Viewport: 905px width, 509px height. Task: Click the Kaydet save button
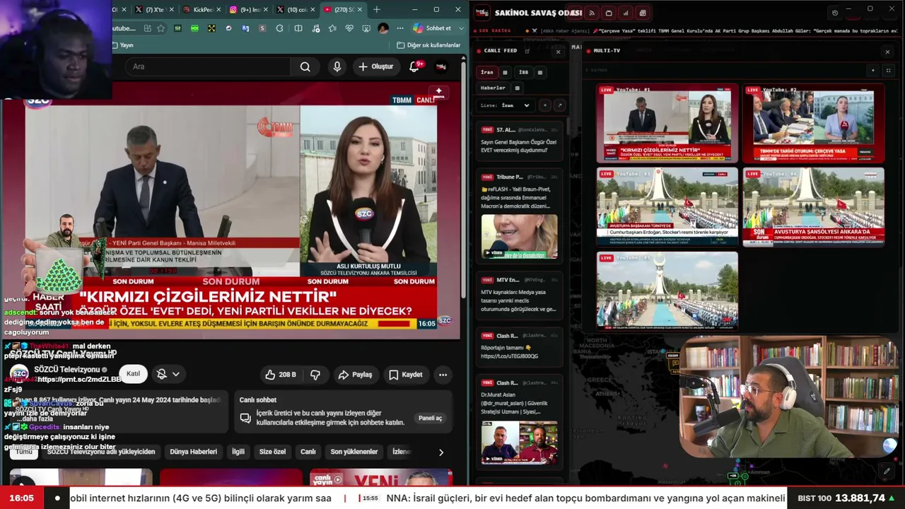coord(406,375)
